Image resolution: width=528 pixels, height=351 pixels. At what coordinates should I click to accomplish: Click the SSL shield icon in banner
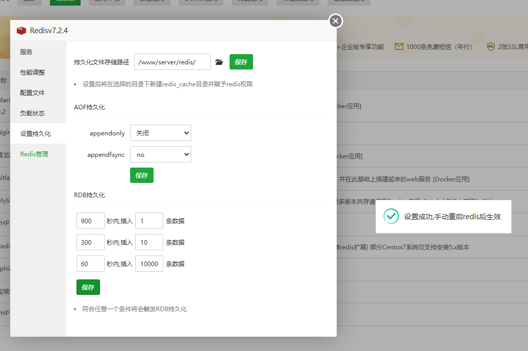tap(491, 46)
